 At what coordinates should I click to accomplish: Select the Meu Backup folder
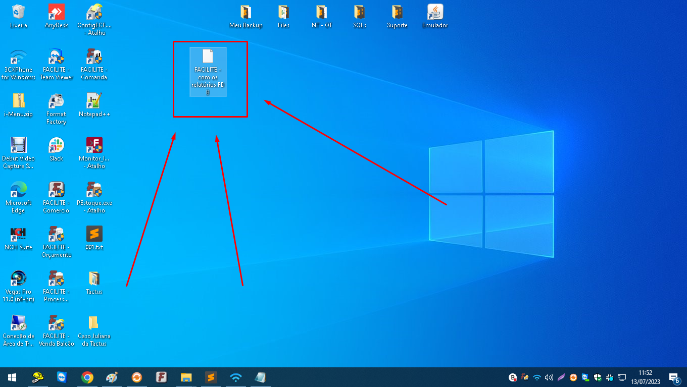246,17
